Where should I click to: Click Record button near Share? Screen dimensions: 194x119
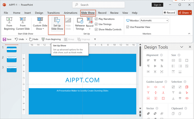click(x=169, y=13)
